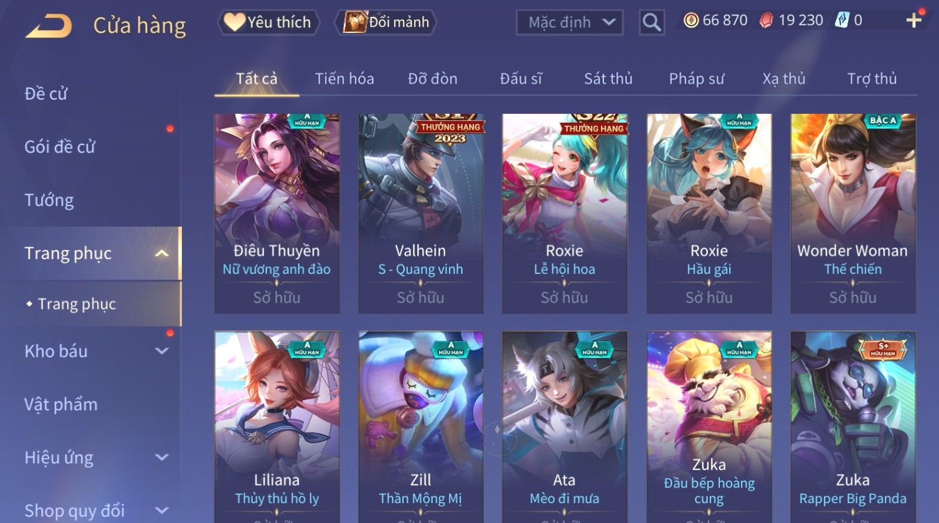This screenshot has width=939, height=523.
Task: Click the red ruby currency icon
Action: (767, 21)
